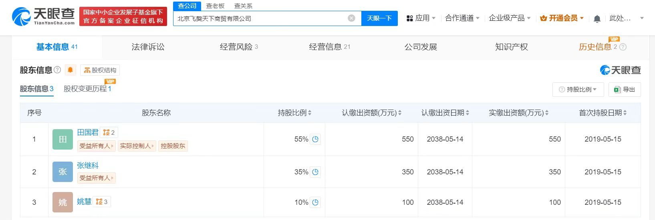Image resolution: width=655 pixels, height=220 pixels.
Task: Click the 导出 export button
Action: (625, 90)
